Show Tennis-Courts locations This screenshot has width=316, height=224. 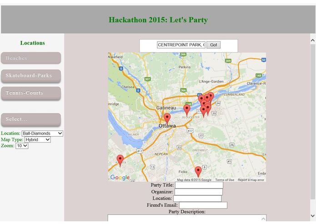31,93
